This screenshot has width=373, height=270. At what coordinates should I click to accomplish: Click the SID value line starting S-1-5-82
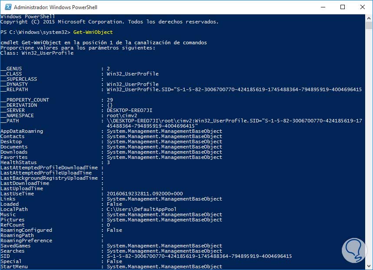coord(199,256)
